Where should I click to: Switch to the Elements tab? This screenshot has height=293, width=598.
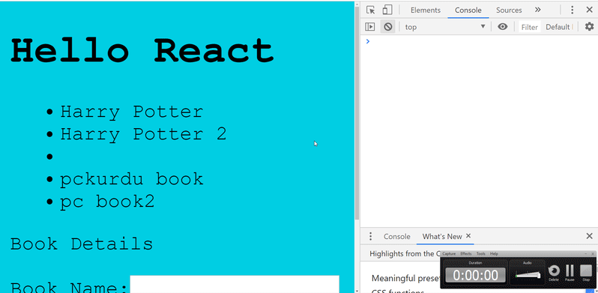[425, 10]
